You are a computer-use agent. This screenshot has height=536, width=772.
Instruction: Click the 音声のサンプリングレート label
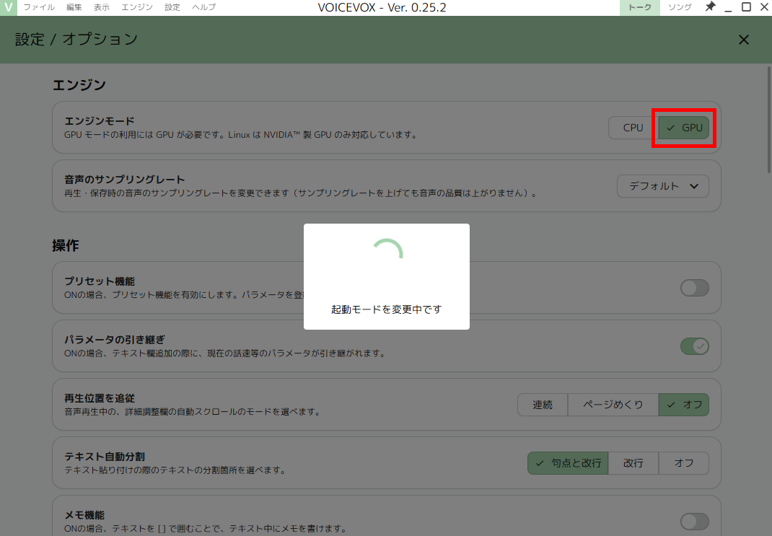pyautogui.click(x=125, y=180)
